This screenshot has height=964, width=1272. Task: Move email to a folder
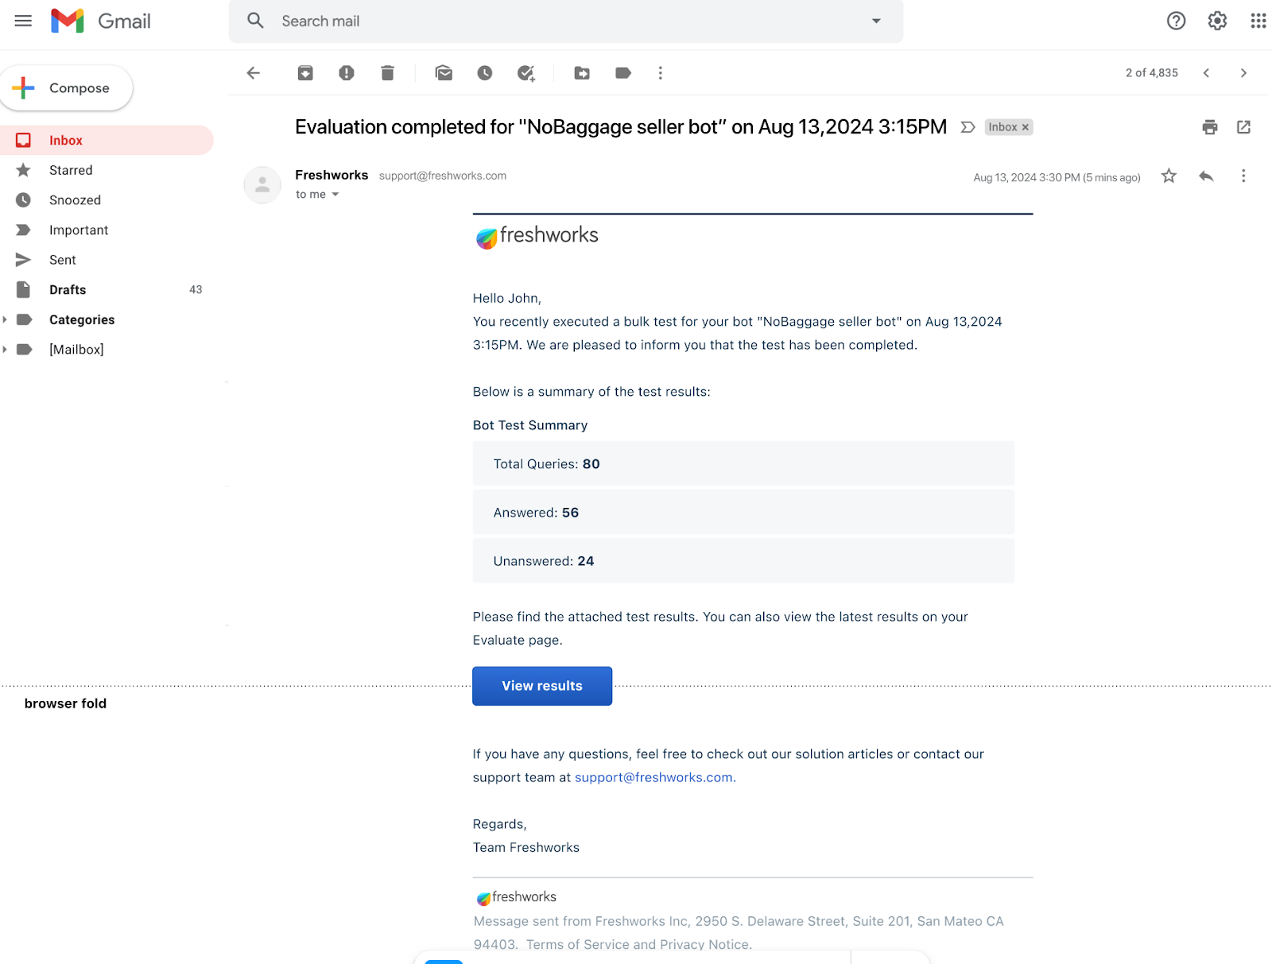(x=582, y=73)
